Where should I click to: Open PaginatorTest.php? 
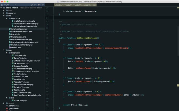point(21,82)
